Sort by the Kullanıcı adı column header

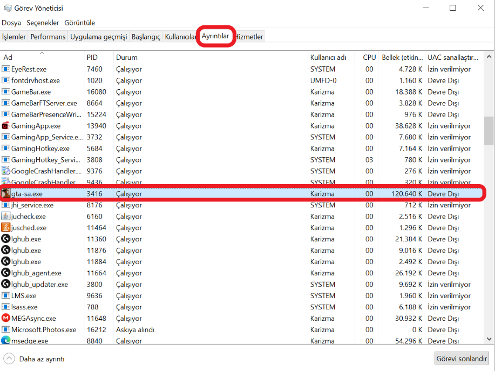[331, 57]
